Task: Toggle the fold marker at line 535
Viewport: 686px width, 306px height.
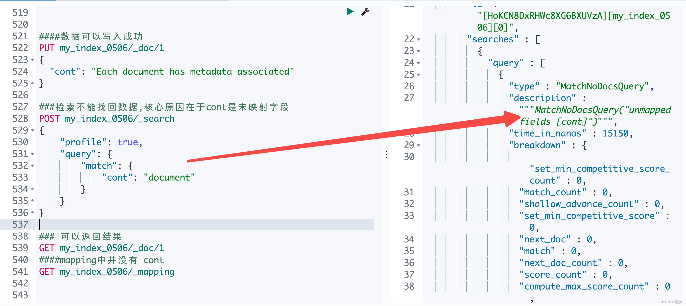Action: [33, 201]
